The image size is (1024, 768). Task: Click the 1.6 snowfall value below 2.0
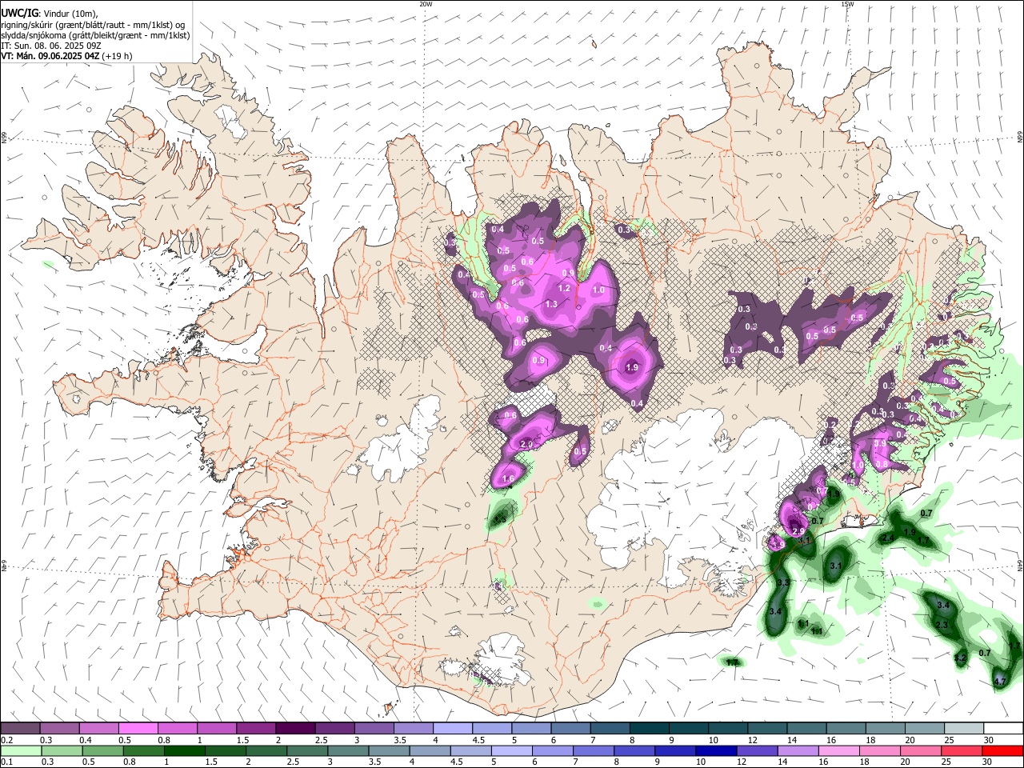point(509,479)
